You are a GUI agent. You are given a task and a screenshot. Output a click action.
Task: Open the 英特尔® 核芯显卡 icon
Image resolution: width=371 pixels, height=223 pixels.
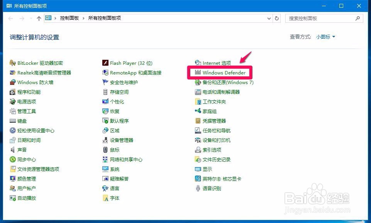[x=198, y=179]
